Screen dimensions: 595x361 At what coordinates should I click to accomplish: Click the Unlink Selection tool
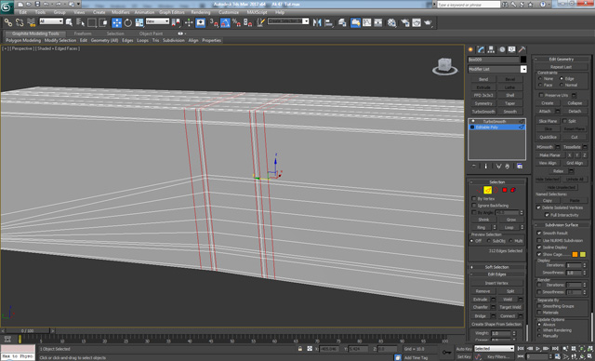[x=20, y=22]
